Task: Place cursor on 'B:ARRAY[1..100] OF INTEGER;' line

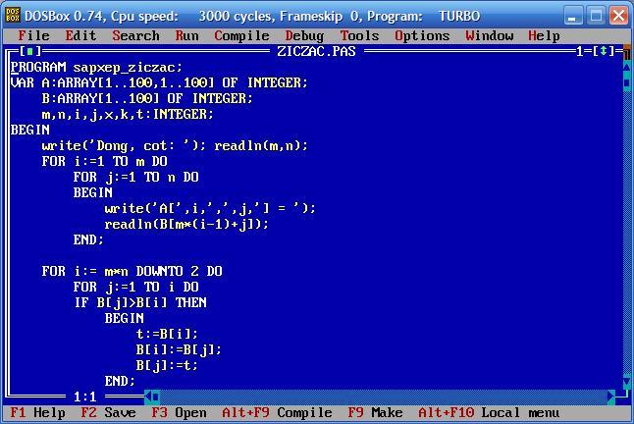Action: click(x=147, y=98)
